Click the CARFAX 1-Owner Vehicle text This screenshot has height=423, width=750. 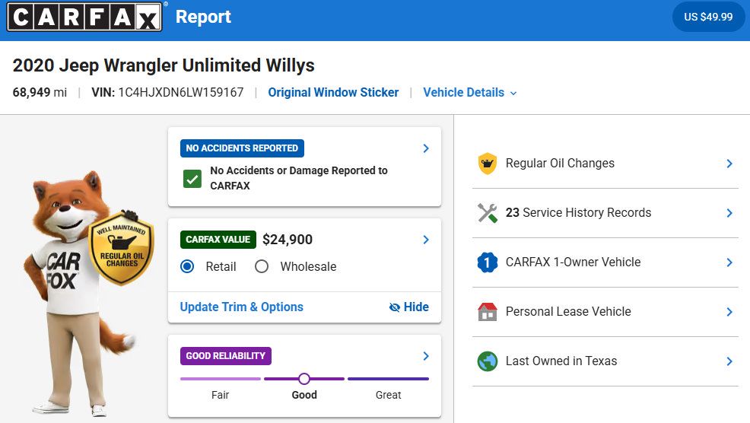point(573,262)
